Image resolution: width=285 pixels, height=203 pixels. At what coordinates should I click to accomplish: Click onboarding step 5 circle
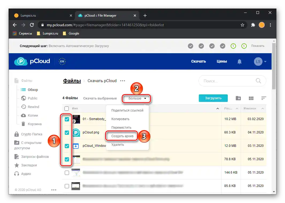click(233, 46)
